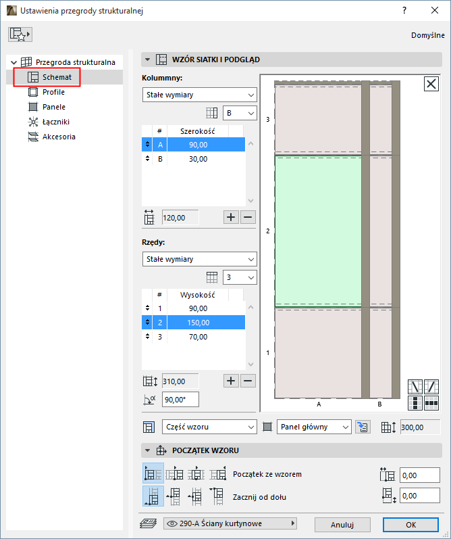Open the column count dropdown showing B
Screen dimensions: 451x539
240,113
